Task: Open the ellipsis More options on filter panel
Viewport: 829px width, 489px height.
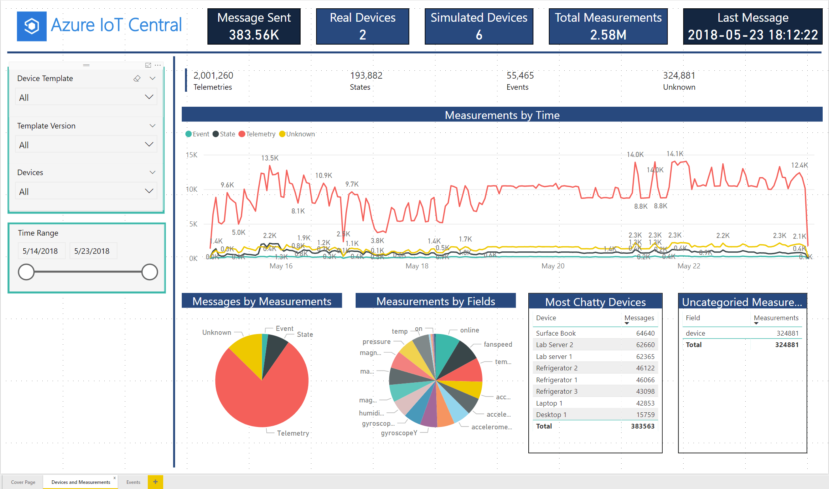Action: point(158,65)
